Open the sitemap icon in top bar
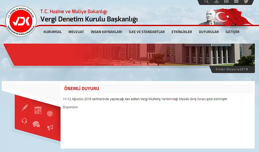The width and height of the screenshot is (259, 152). (216, 2)
